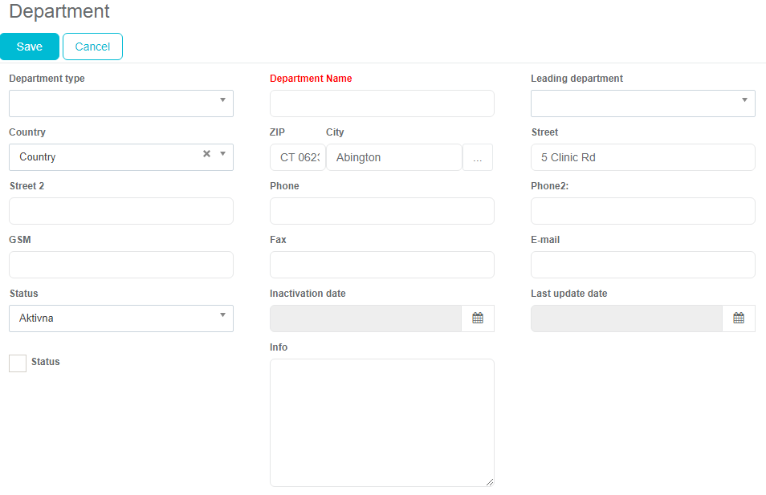Clear the Country selection with the x icon
Image resolution: width=766 pixels, height=495 pixels.
pyautogui.click(x=206, y=154)
